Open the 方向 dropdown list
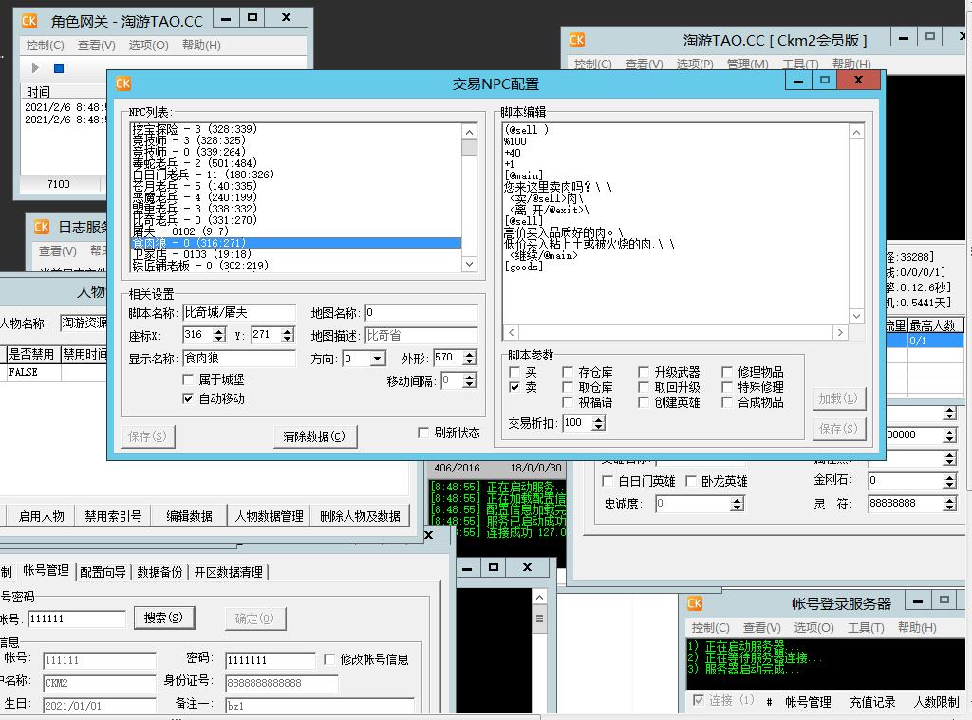Viewport: 972px width, 720px height. (377, 359)
